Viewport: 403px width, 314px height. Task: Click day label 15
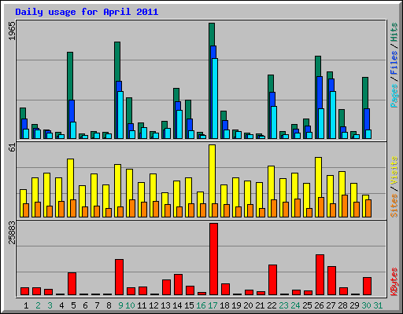click(189, 305)
